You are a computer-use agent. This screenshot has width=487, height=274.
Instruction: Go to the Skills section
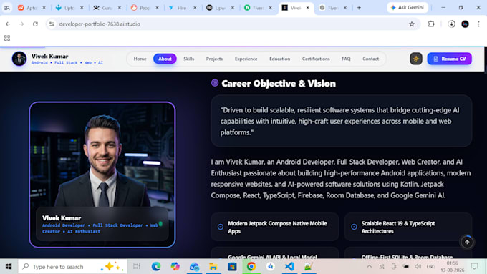click(x=188, y=59)
